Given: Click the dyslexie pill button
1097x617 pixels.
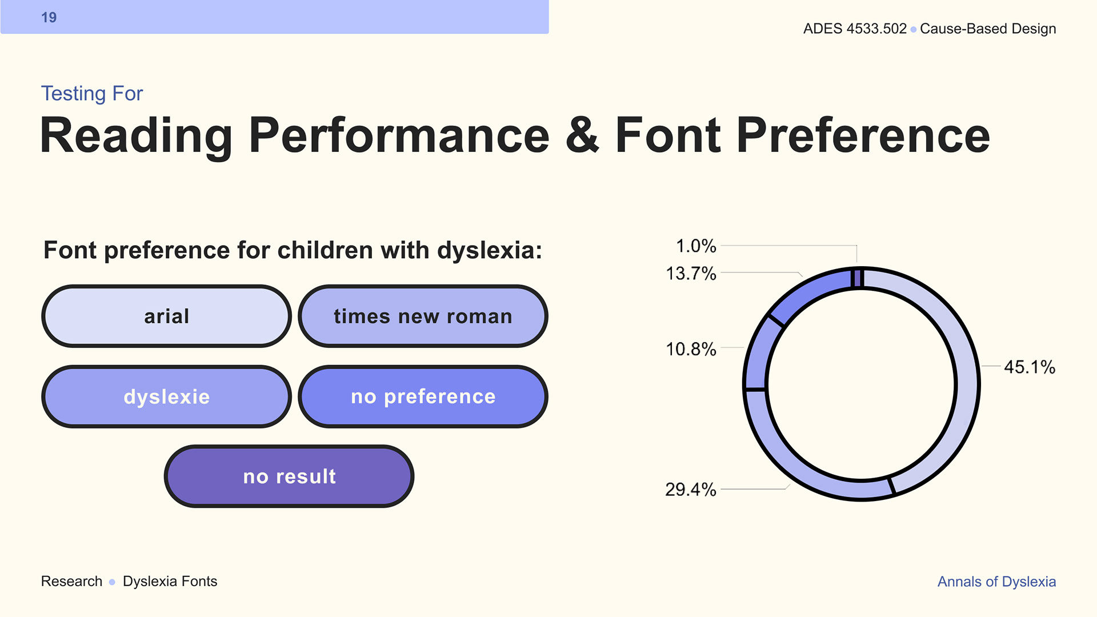Looking at the screenshot, I should point(166,396).
